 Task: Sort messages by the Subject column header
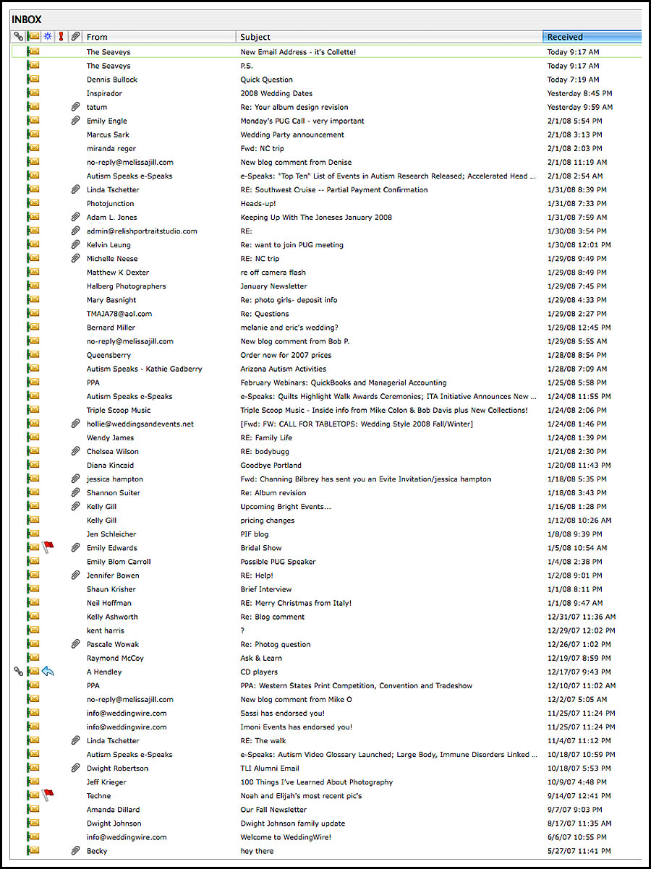389,36
